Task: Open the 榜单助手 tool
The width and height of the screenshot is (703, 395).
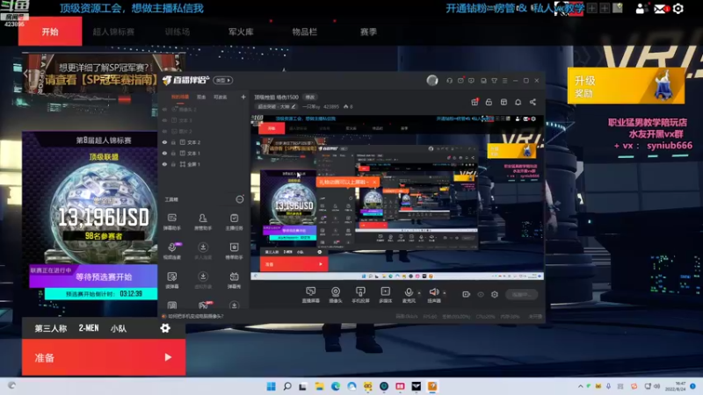Action: [234, 251]
